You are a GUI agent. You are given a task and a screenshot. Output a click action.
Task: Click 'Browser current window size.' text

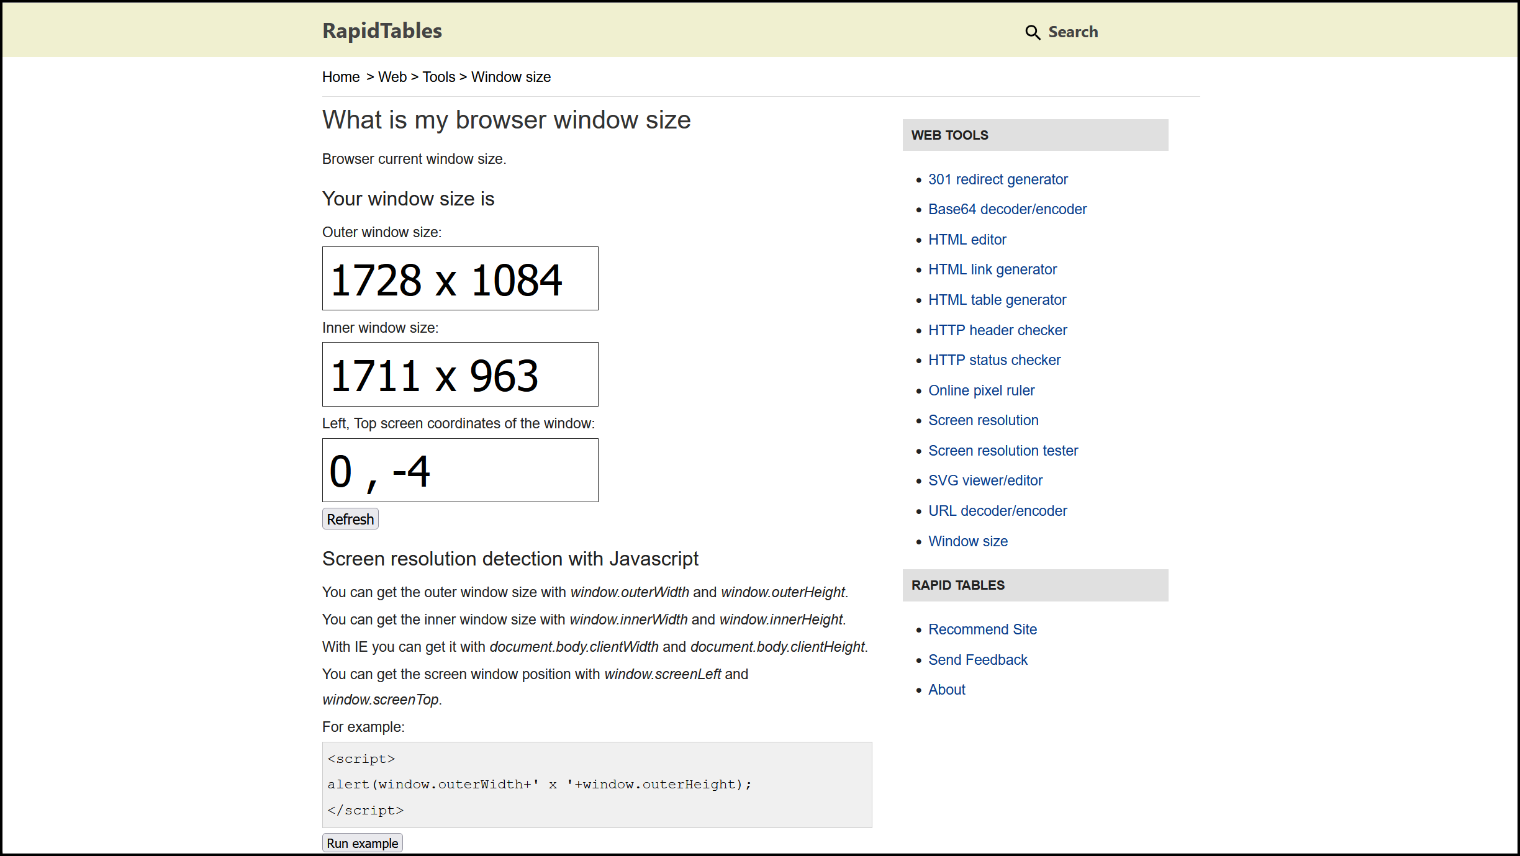point(414,159)
